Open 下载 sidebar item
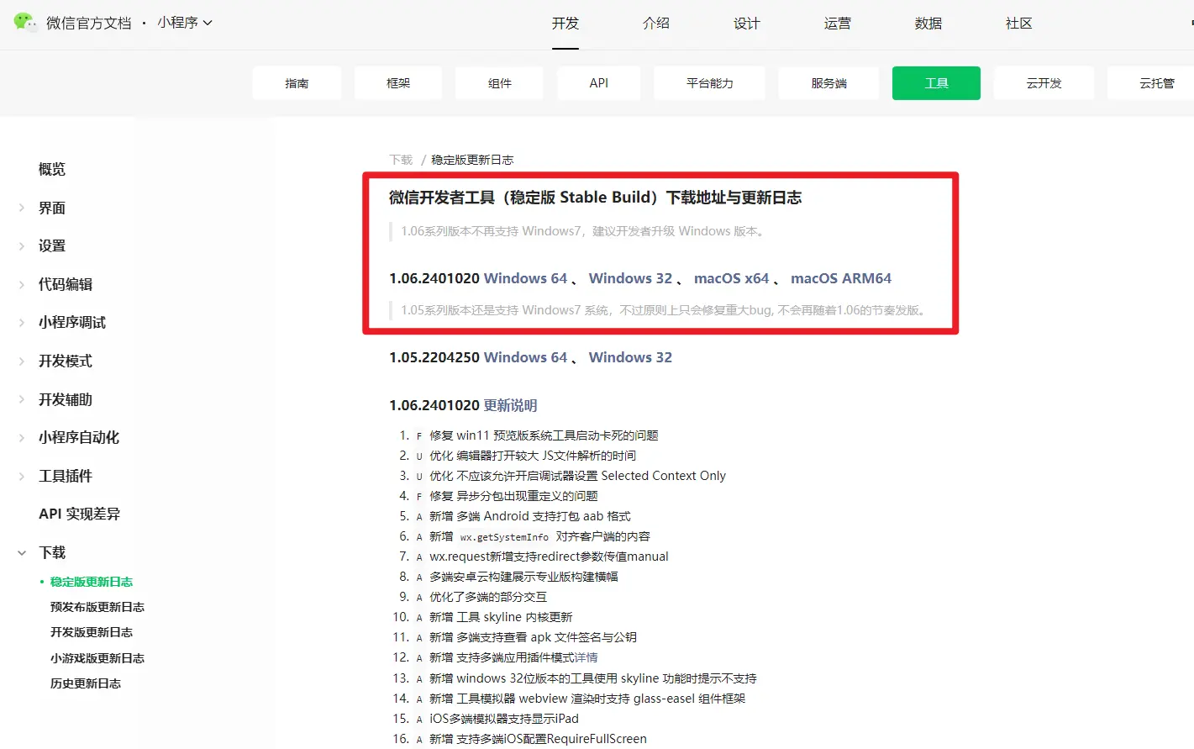 52,552
